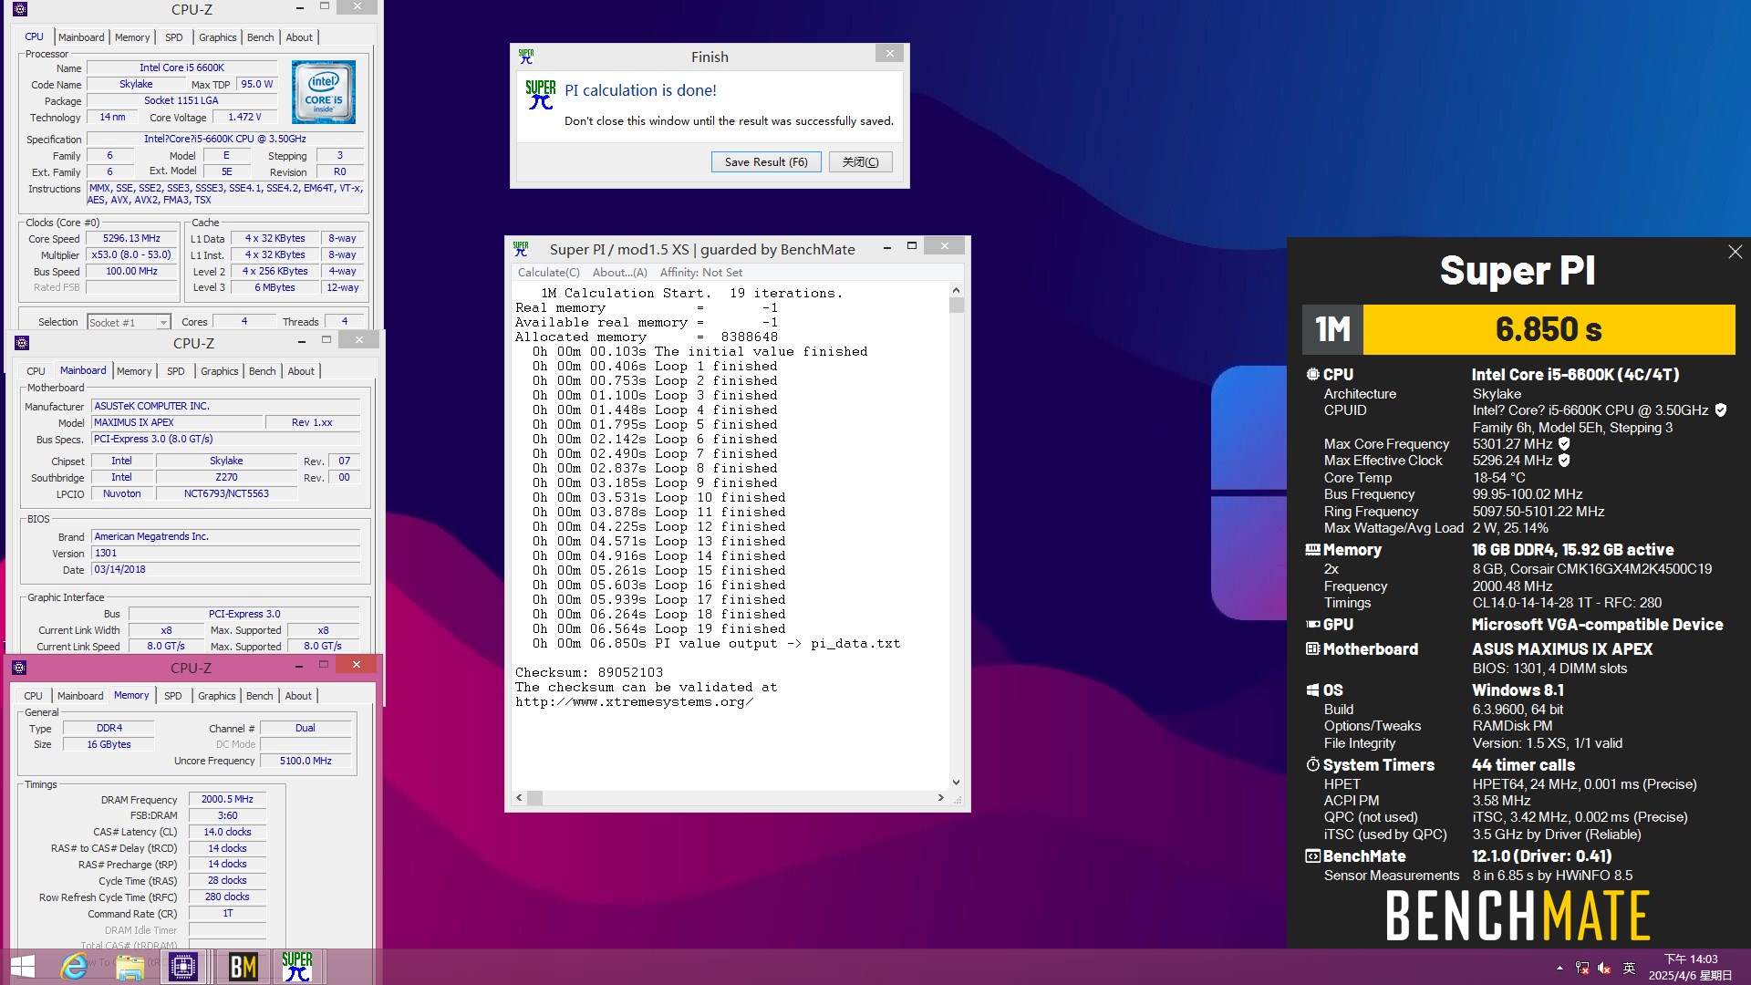Open Graphics tab in top CPU-Z window
The width and height of the screenshot is (1751, 985).
218,37
